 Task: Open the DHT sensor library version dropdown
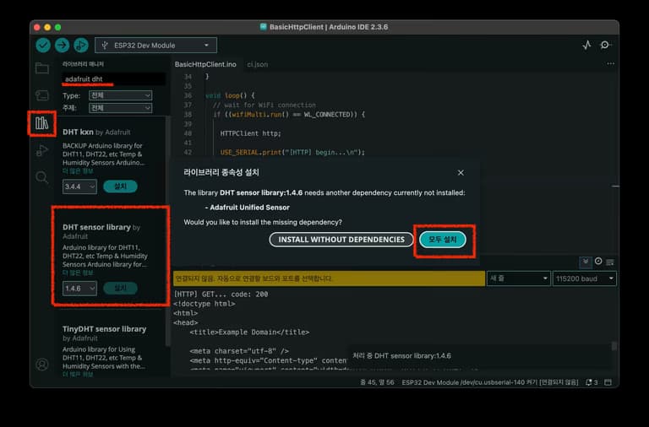79,289
